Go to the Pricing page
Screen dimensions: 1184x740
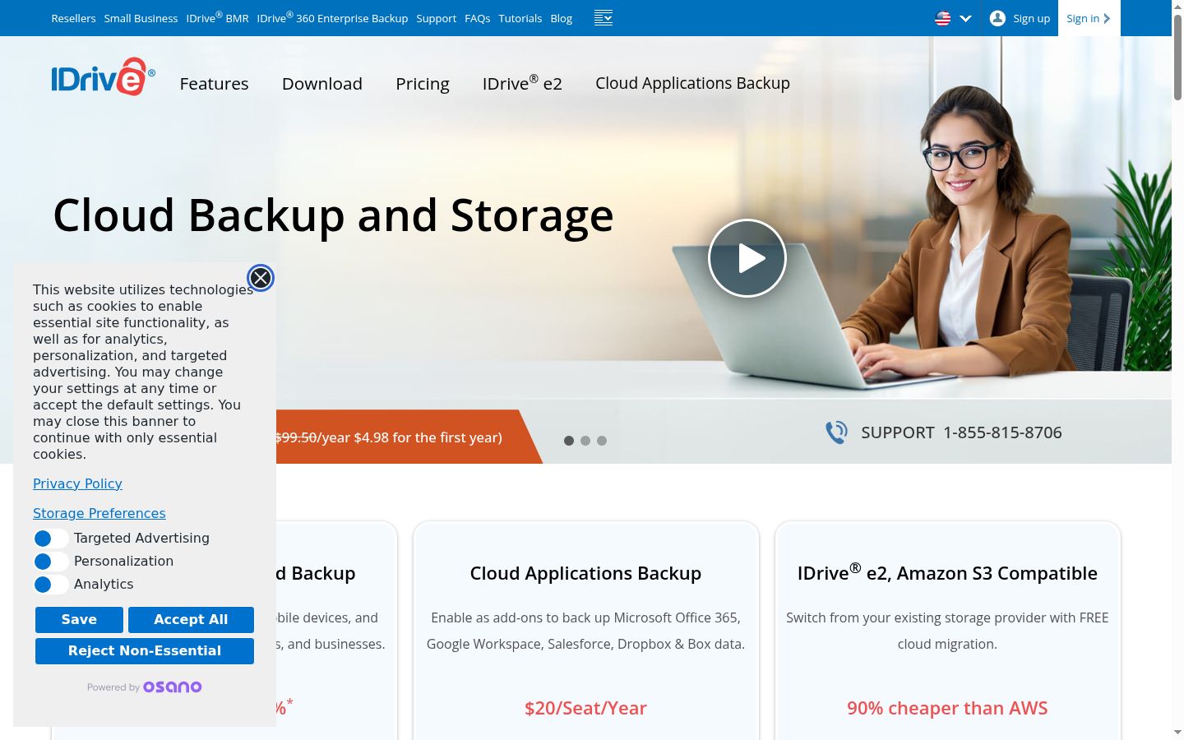[x=423, y=84]
